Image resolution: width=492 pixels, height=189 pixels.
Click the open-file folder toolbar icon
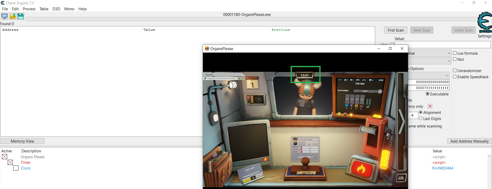13,17
